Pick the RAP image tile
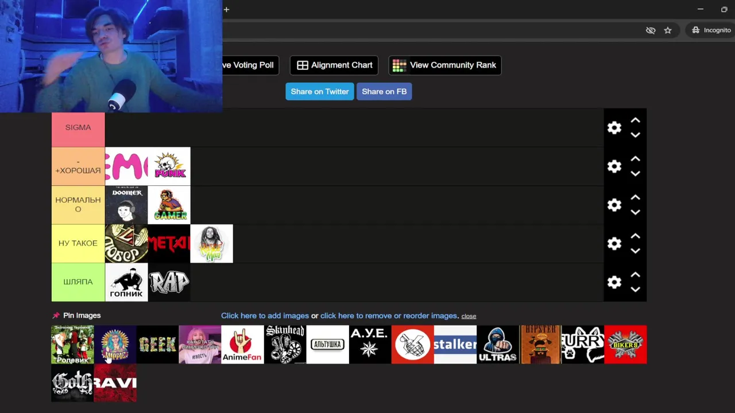 169,282
